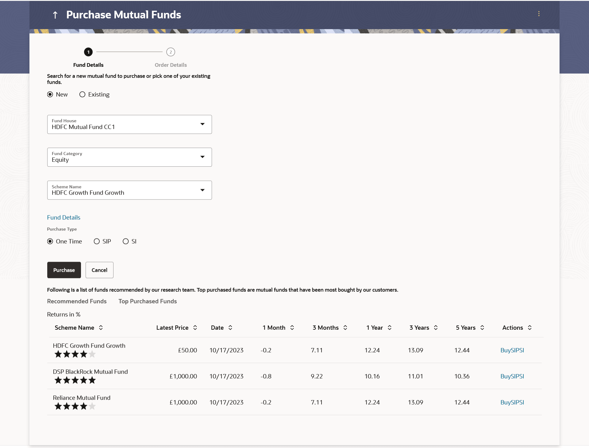The height and width of the screenshot is (448, 589).
Task: Sort table by Latest Price
Action: point(195,328)
